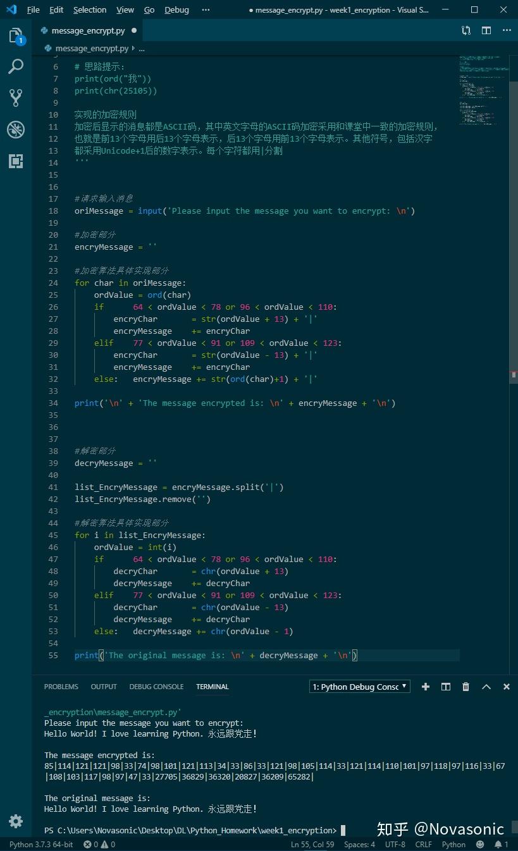Open the Selection menu
Viewport: 518px width, 851px height.
pos(90,9)
